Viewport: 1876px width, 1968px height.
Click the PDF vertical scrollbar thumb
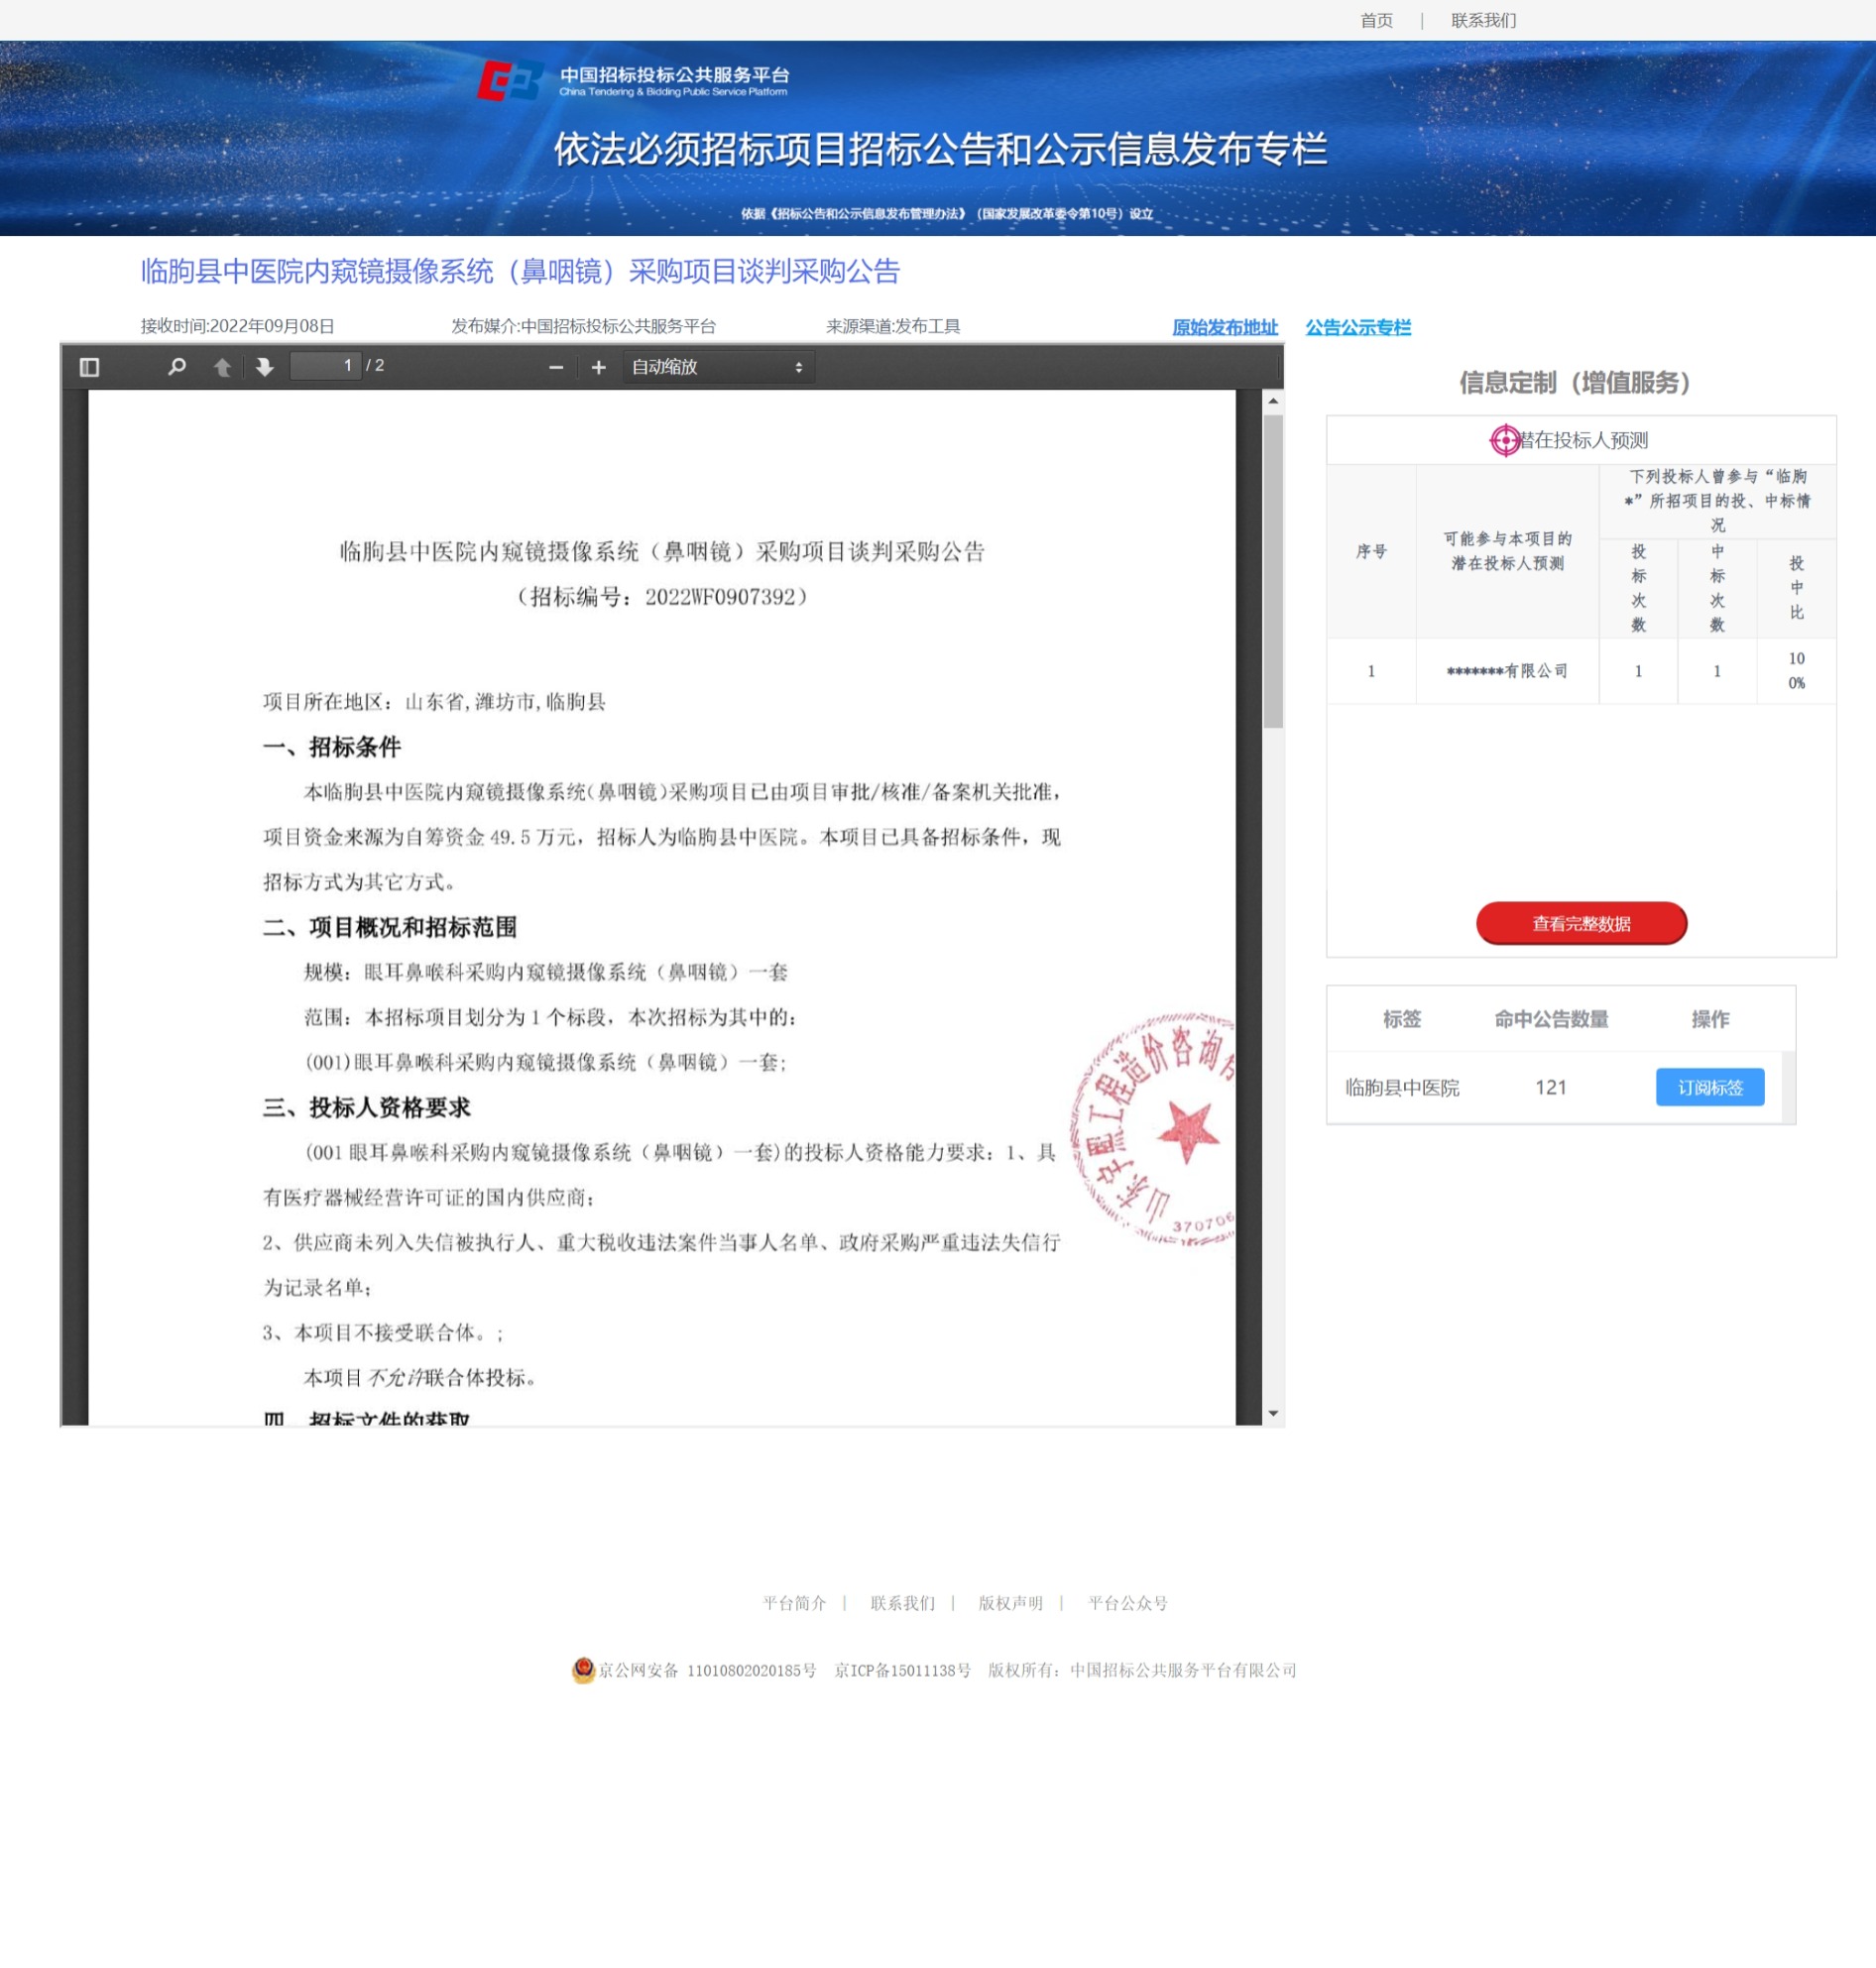click(1273, 571)
